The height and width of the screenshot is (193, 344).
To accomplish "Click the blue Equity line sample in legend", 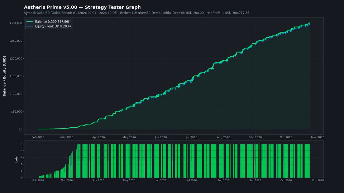I will pyautogui.click(x=30, y=26).
